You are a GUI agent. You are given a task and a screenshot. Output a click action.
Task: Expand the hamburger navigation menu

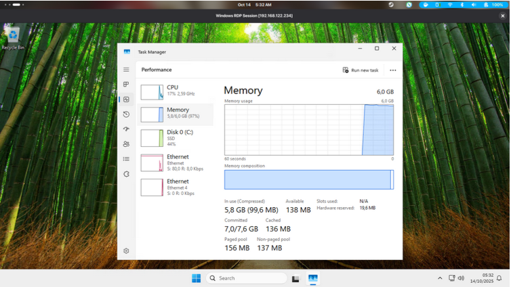(126, 70)
